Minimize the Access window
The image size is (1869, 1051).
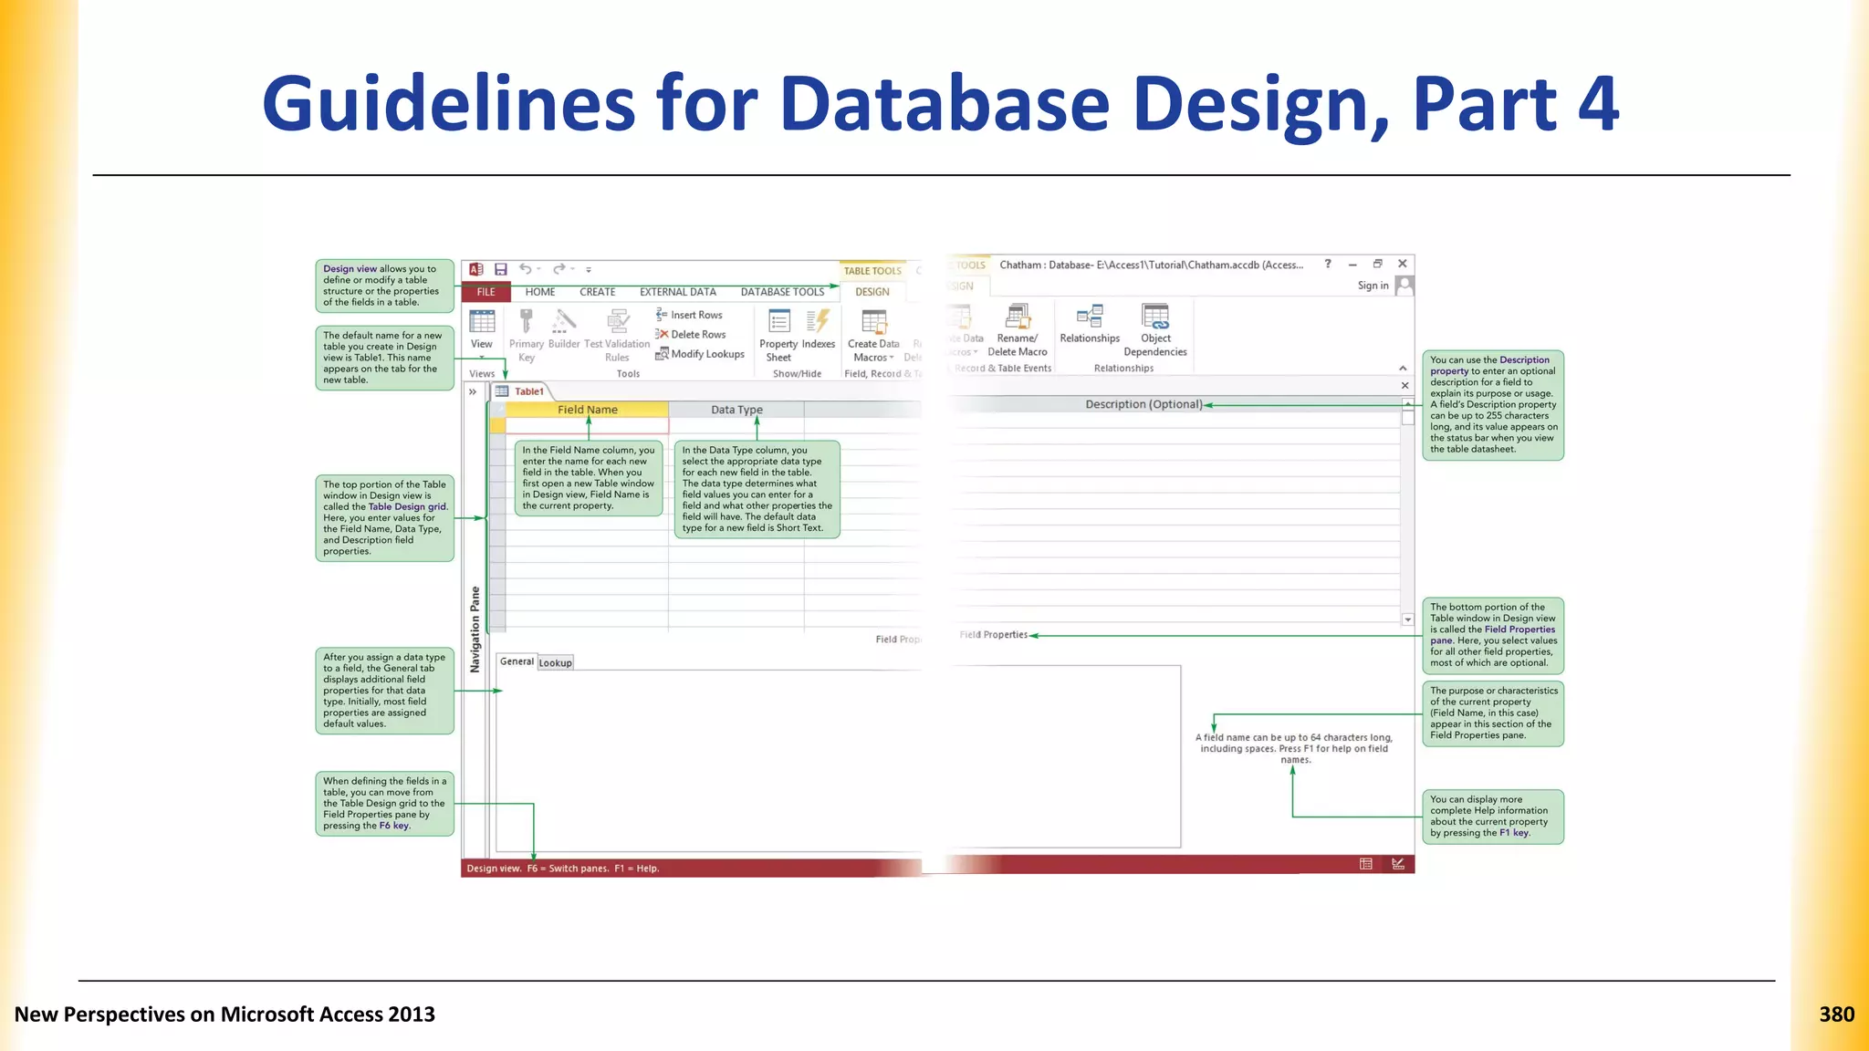(x=1352, y=265)
